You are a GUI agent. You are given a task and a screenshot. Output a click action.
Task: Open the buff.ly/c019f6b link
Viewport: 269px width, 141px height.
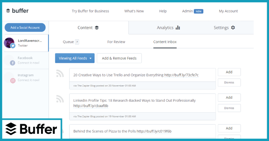tap(154, 131)
